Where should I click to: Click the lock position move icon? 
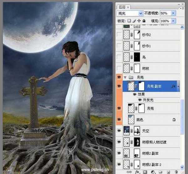coord(139,21)
